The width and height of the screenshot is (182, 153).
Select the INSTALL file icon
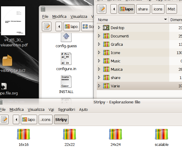pyautogui.click(x=66, y=81)
